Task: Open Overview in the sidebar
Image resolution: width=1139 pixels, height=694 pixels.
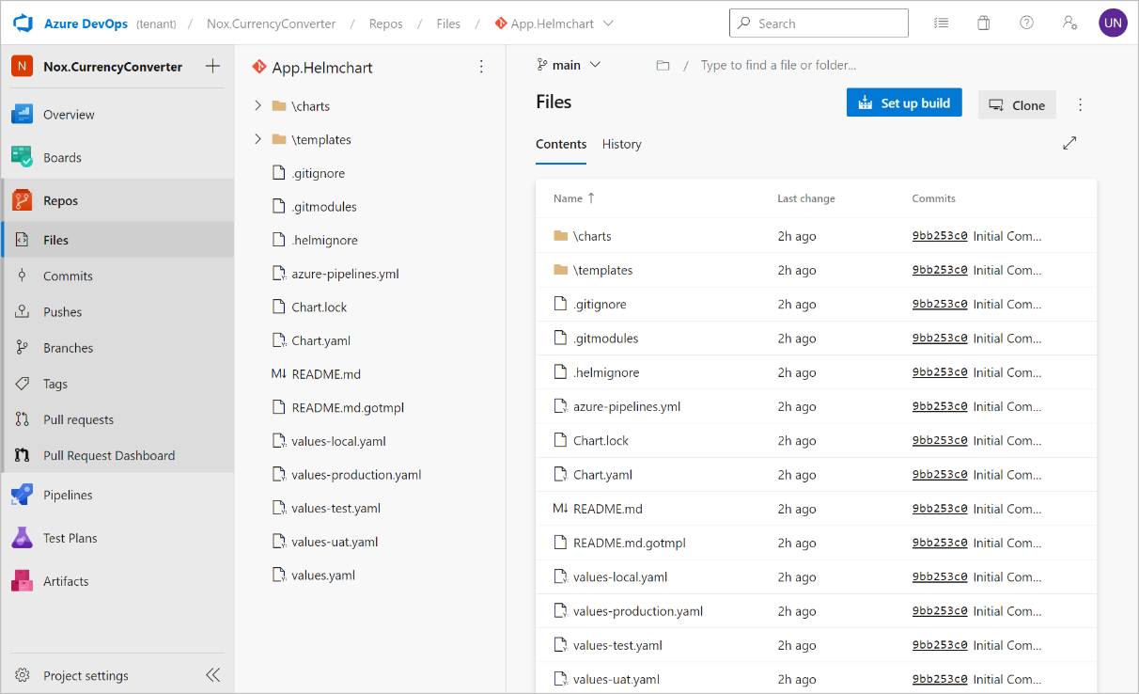Action: (x=117, y=115)
